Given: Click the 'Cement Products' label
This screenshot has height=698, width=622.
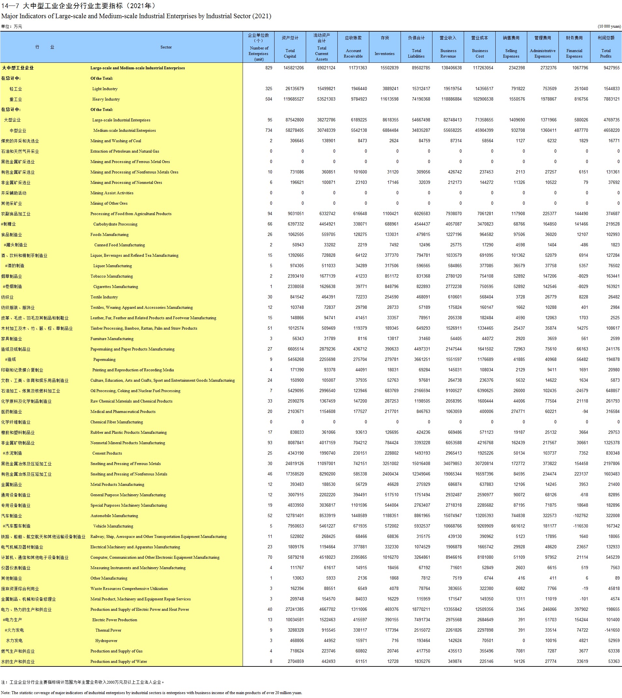Looking at the screenshot, I should [107, 454].
